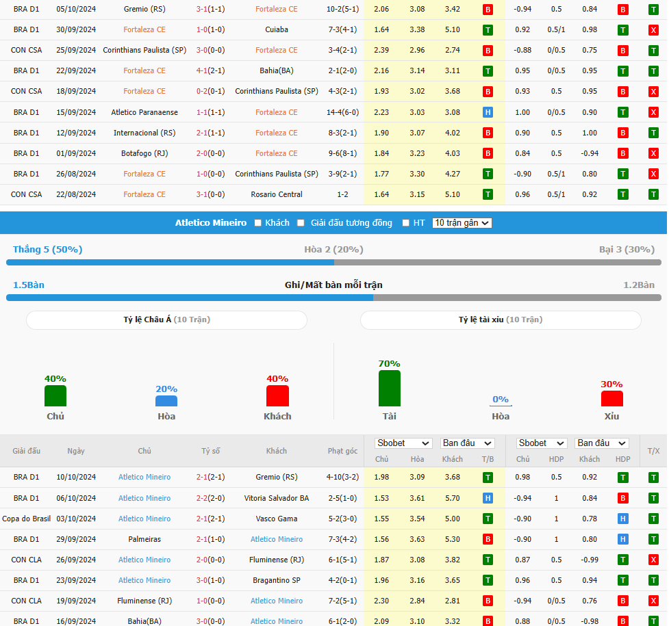Click the 2.39 home odds in the 25/09/2024 row
669x626 pixels.
tap(381, 50)
